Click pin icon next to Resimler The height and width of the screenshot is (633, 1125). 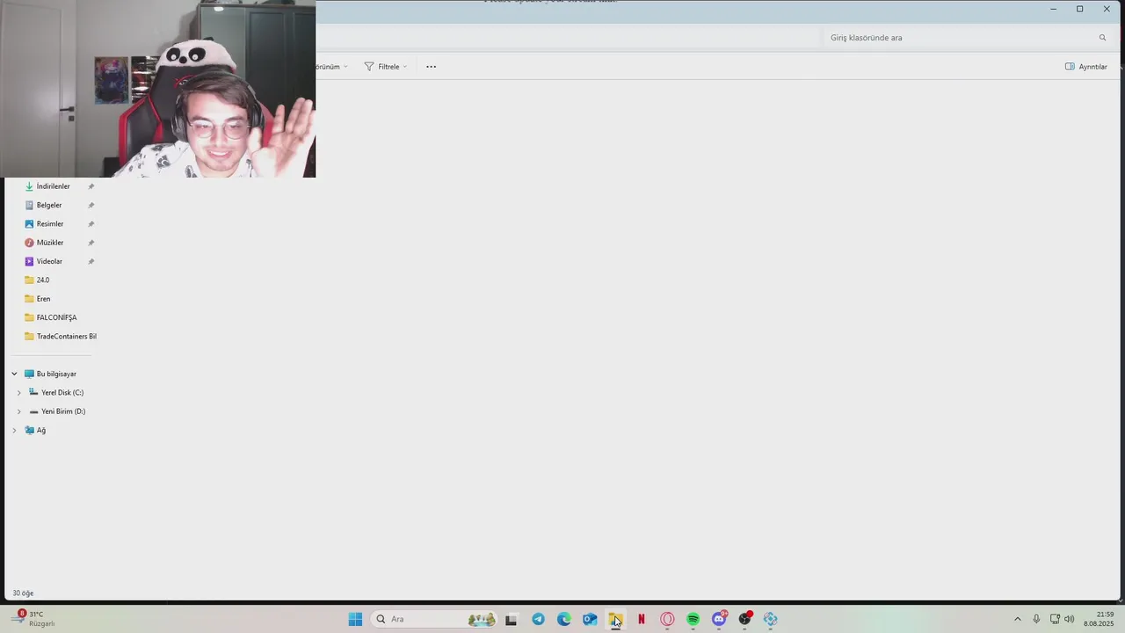91,224
